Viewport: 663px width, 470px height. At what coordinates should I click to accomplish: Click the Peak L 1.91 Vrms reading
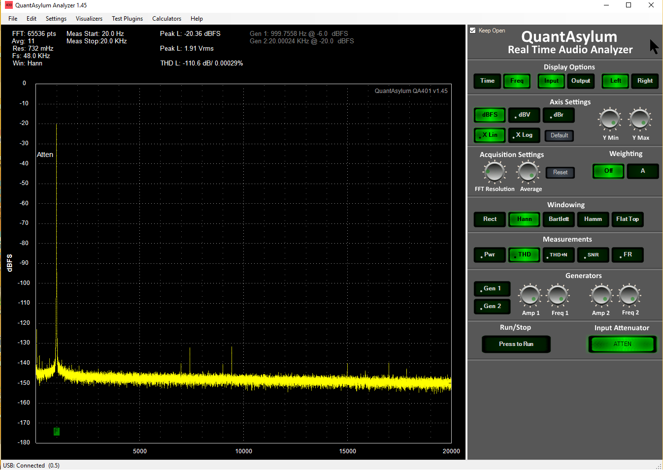(x=187, y=49)
